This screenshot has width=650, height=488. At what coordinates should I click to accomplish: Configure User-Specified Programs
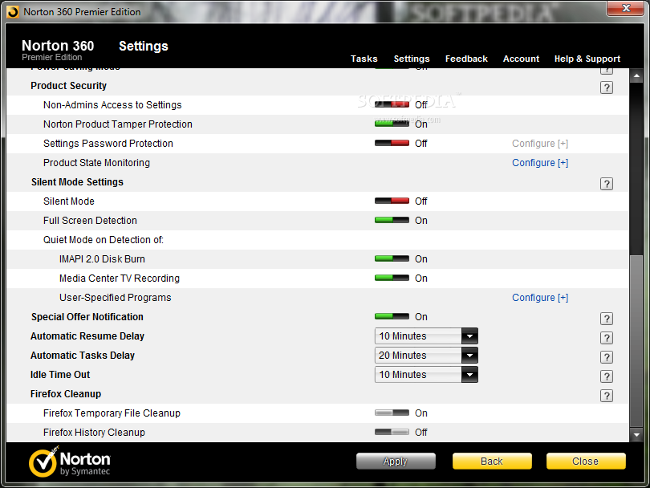coord(540,297)
